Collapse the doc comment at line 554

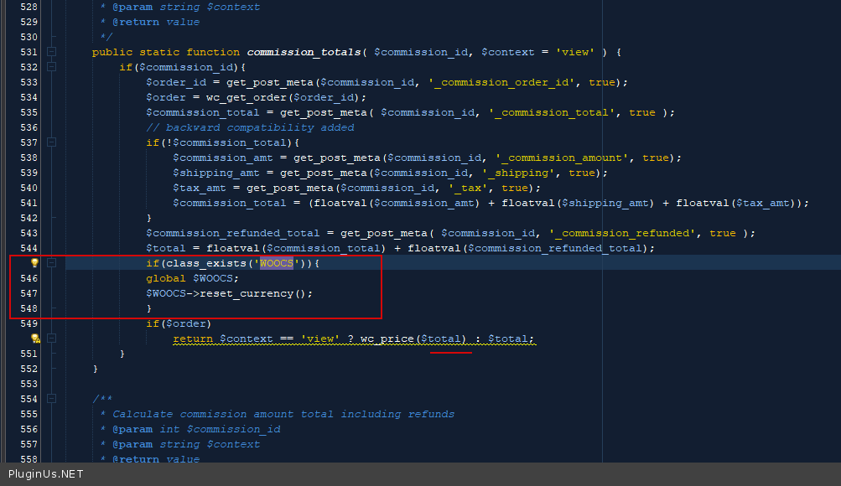(52, 399)
